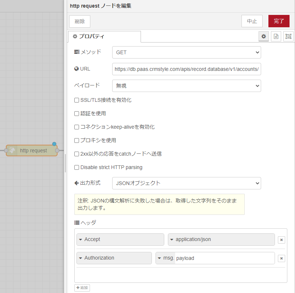This screenshot has height=293, width=295.
Task: Click the panel resize handle beside editor
Action: (65, 163)
